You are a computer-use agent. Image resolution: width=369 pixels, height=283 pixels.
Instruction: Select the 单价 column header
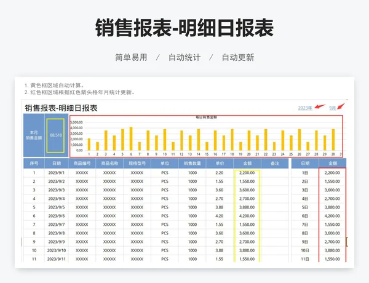(220, 164)
